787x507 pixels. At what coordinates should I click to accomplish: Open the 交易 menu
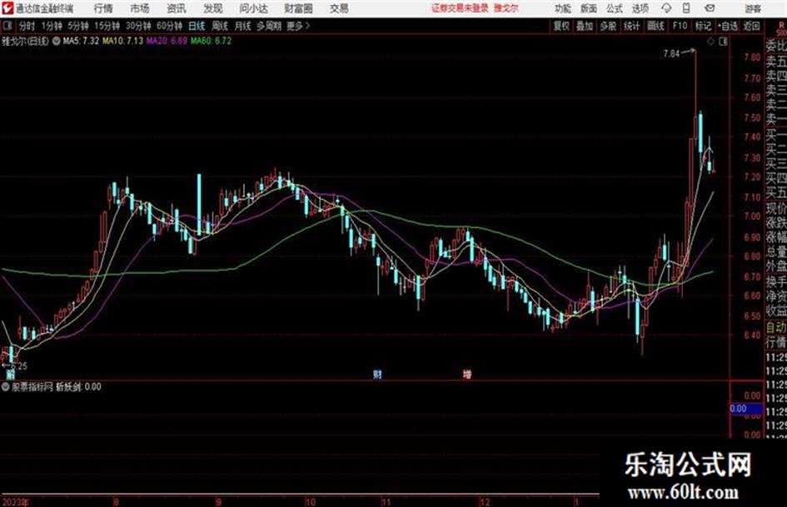coord(339,8)
